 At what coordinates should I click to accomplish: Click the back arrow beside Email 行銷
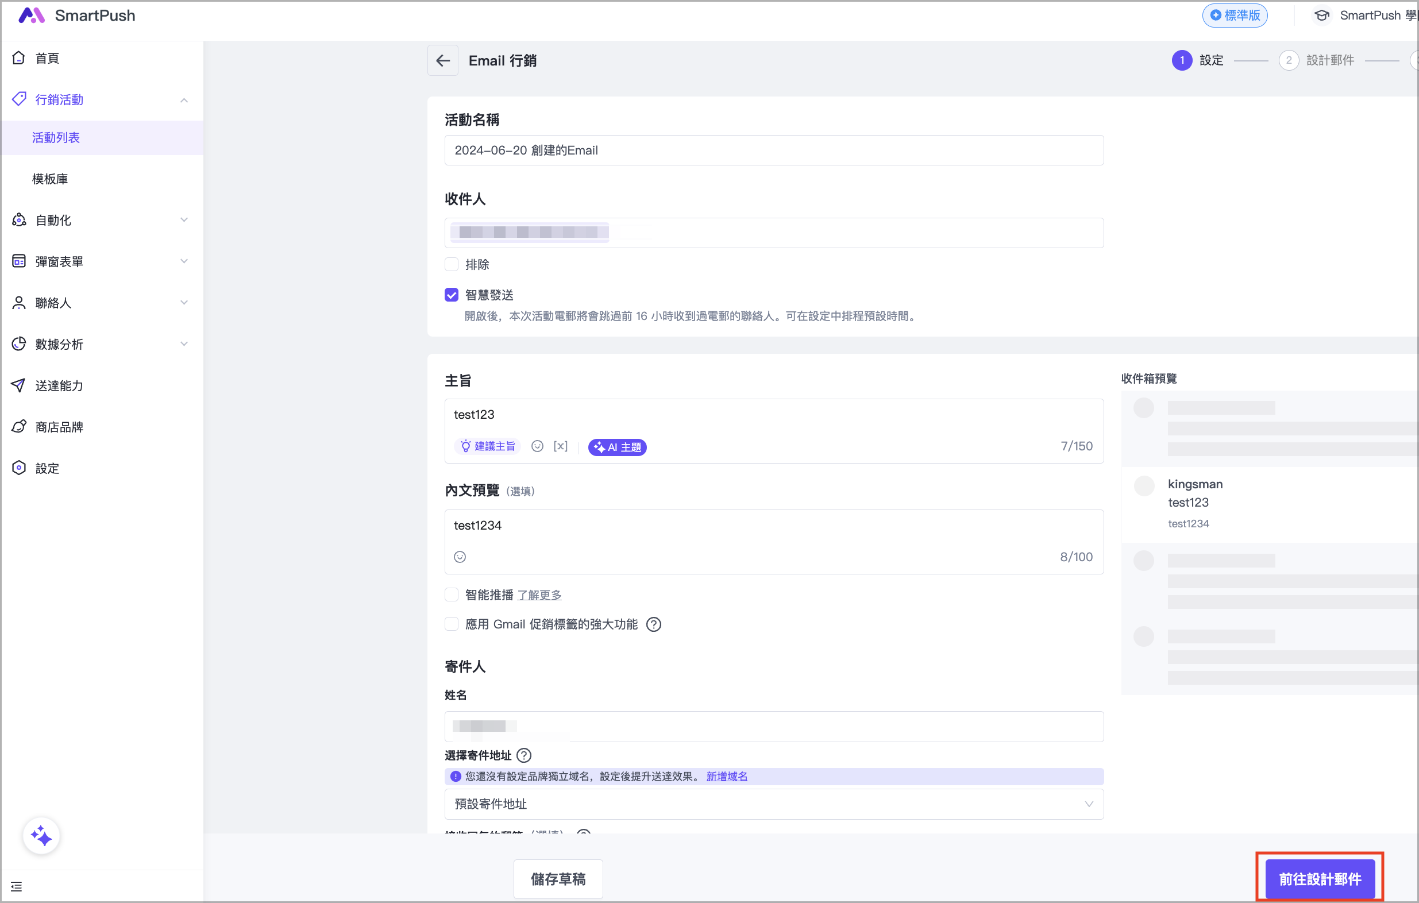[x=442, y=60]
